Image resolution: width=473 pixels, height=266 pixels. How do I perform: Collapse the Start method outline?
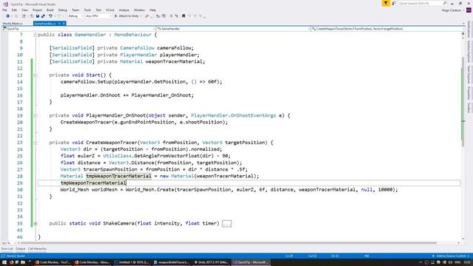[x=35, y=75]
